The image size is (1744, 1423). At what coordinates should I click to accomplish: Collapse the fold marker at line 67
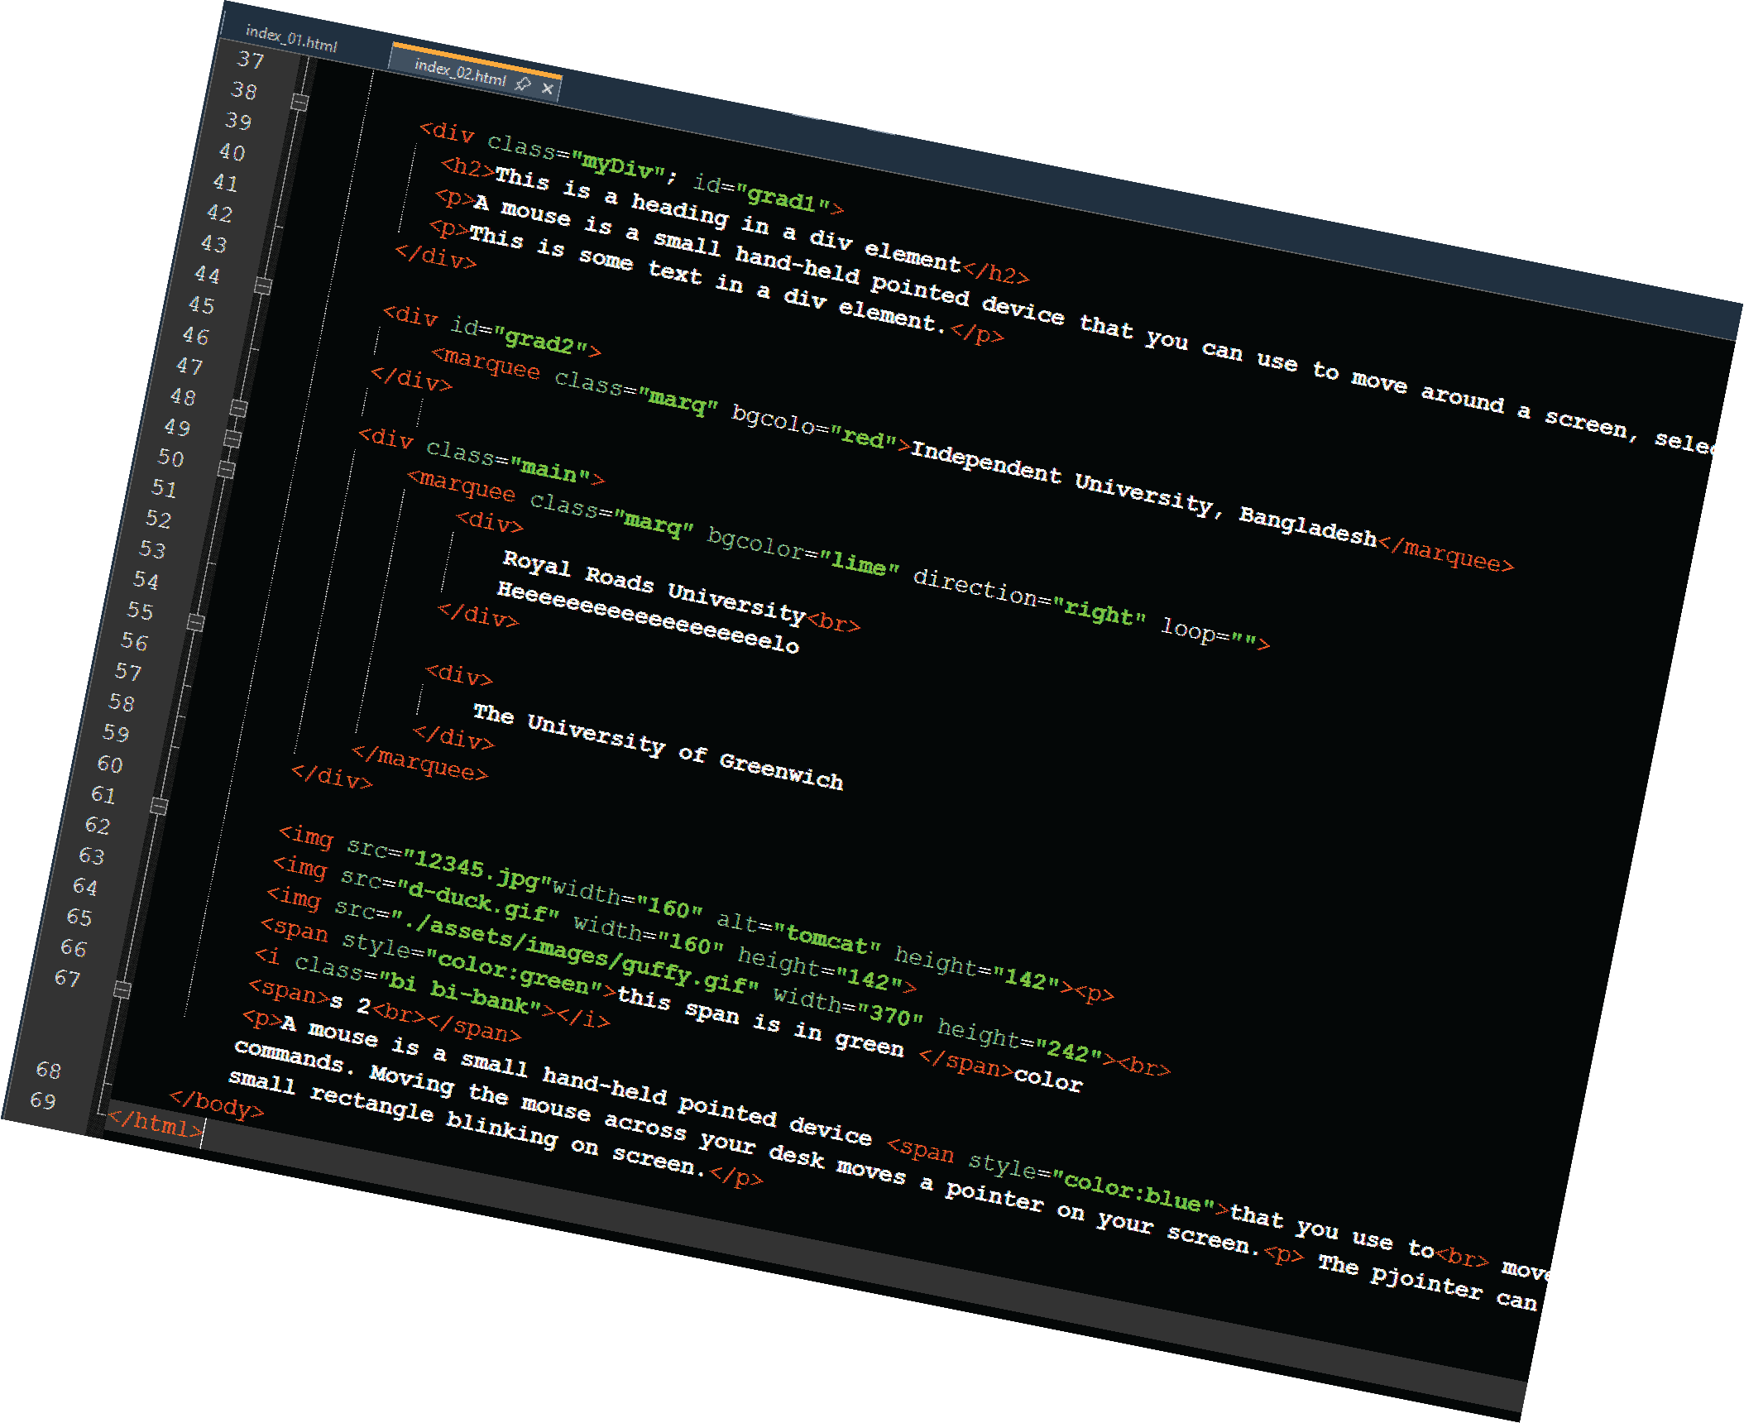point(122,990)
